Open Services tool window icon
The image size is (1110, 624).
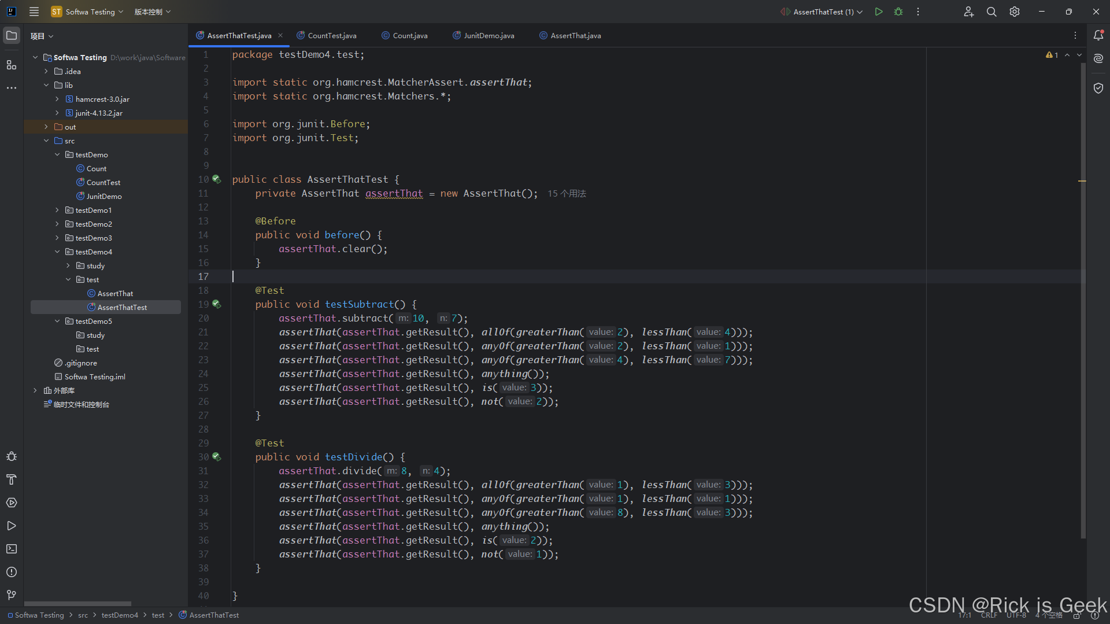[x=12, y=503]
